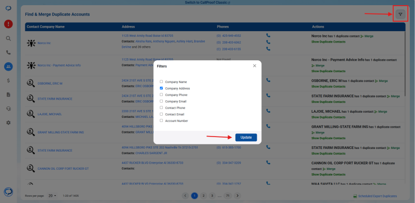Open the rows per page dropdown
415x203 pixels.
[52, 196]
